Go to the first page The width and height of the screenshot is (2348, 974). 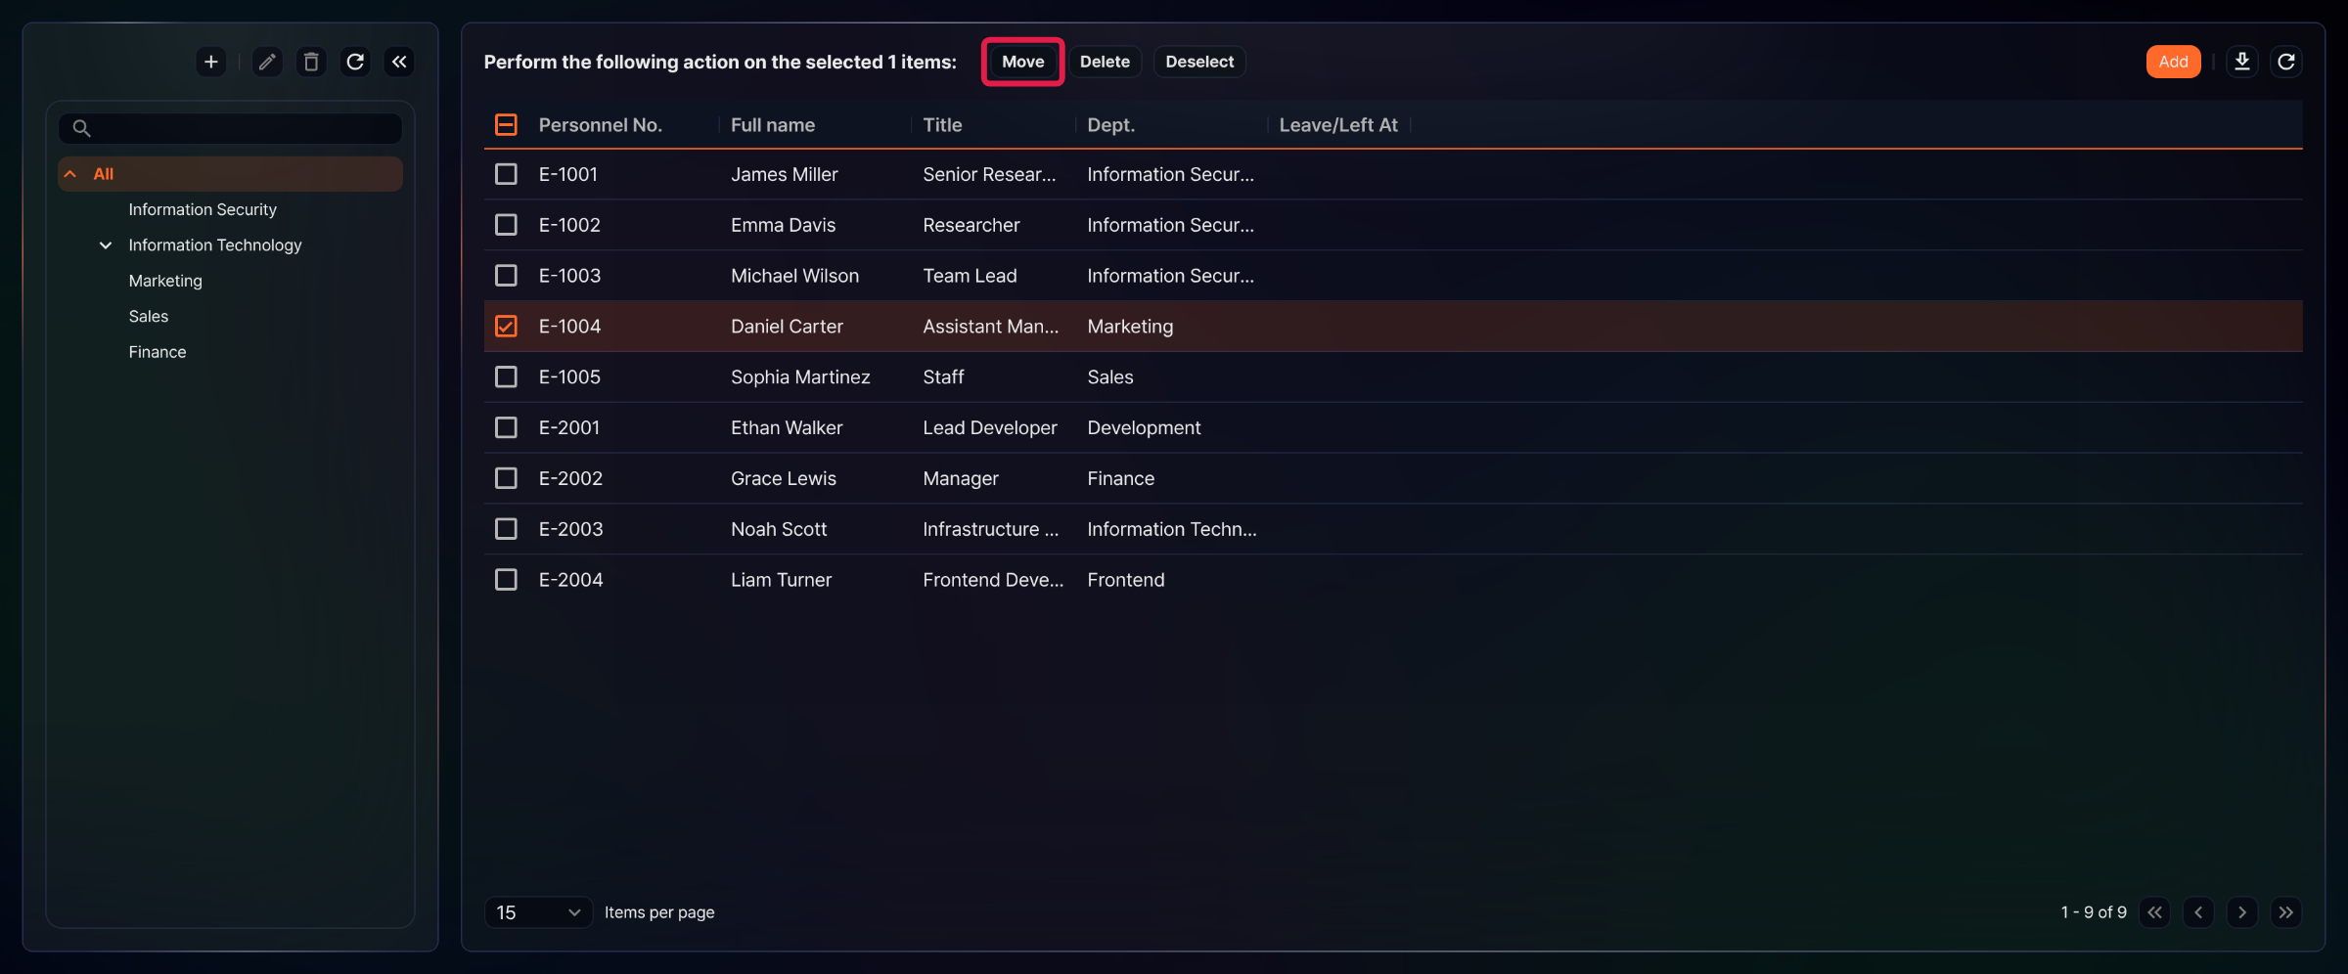tap(2155, 911)
